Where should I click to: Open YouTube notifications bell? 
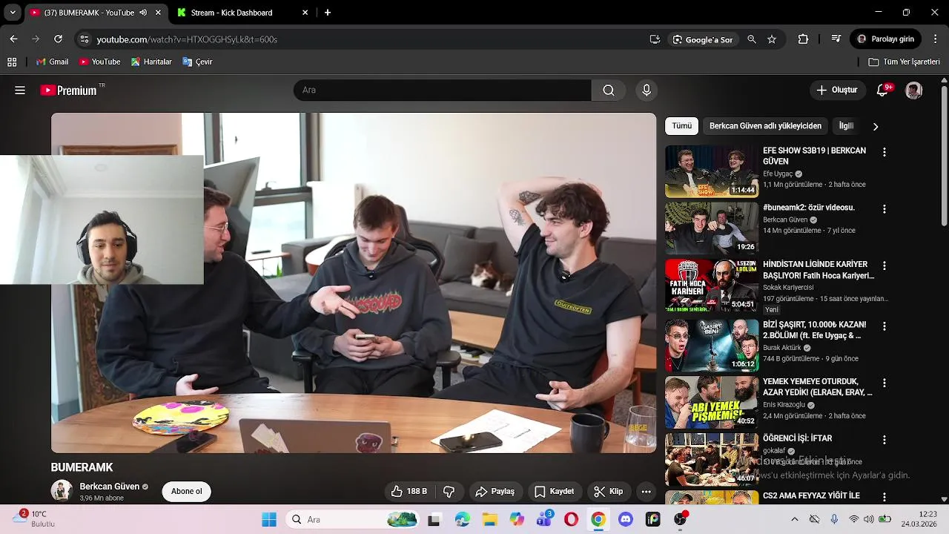click(x=882, y=90)
